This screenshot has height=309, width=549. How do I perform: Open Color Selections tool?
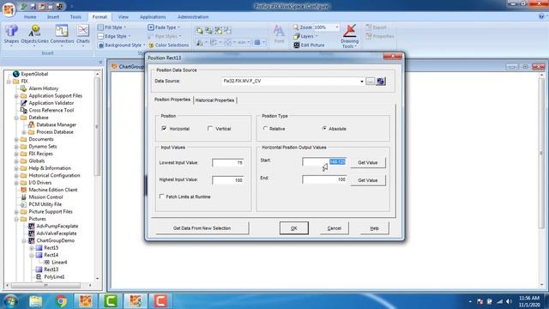(x=168, y=45)
